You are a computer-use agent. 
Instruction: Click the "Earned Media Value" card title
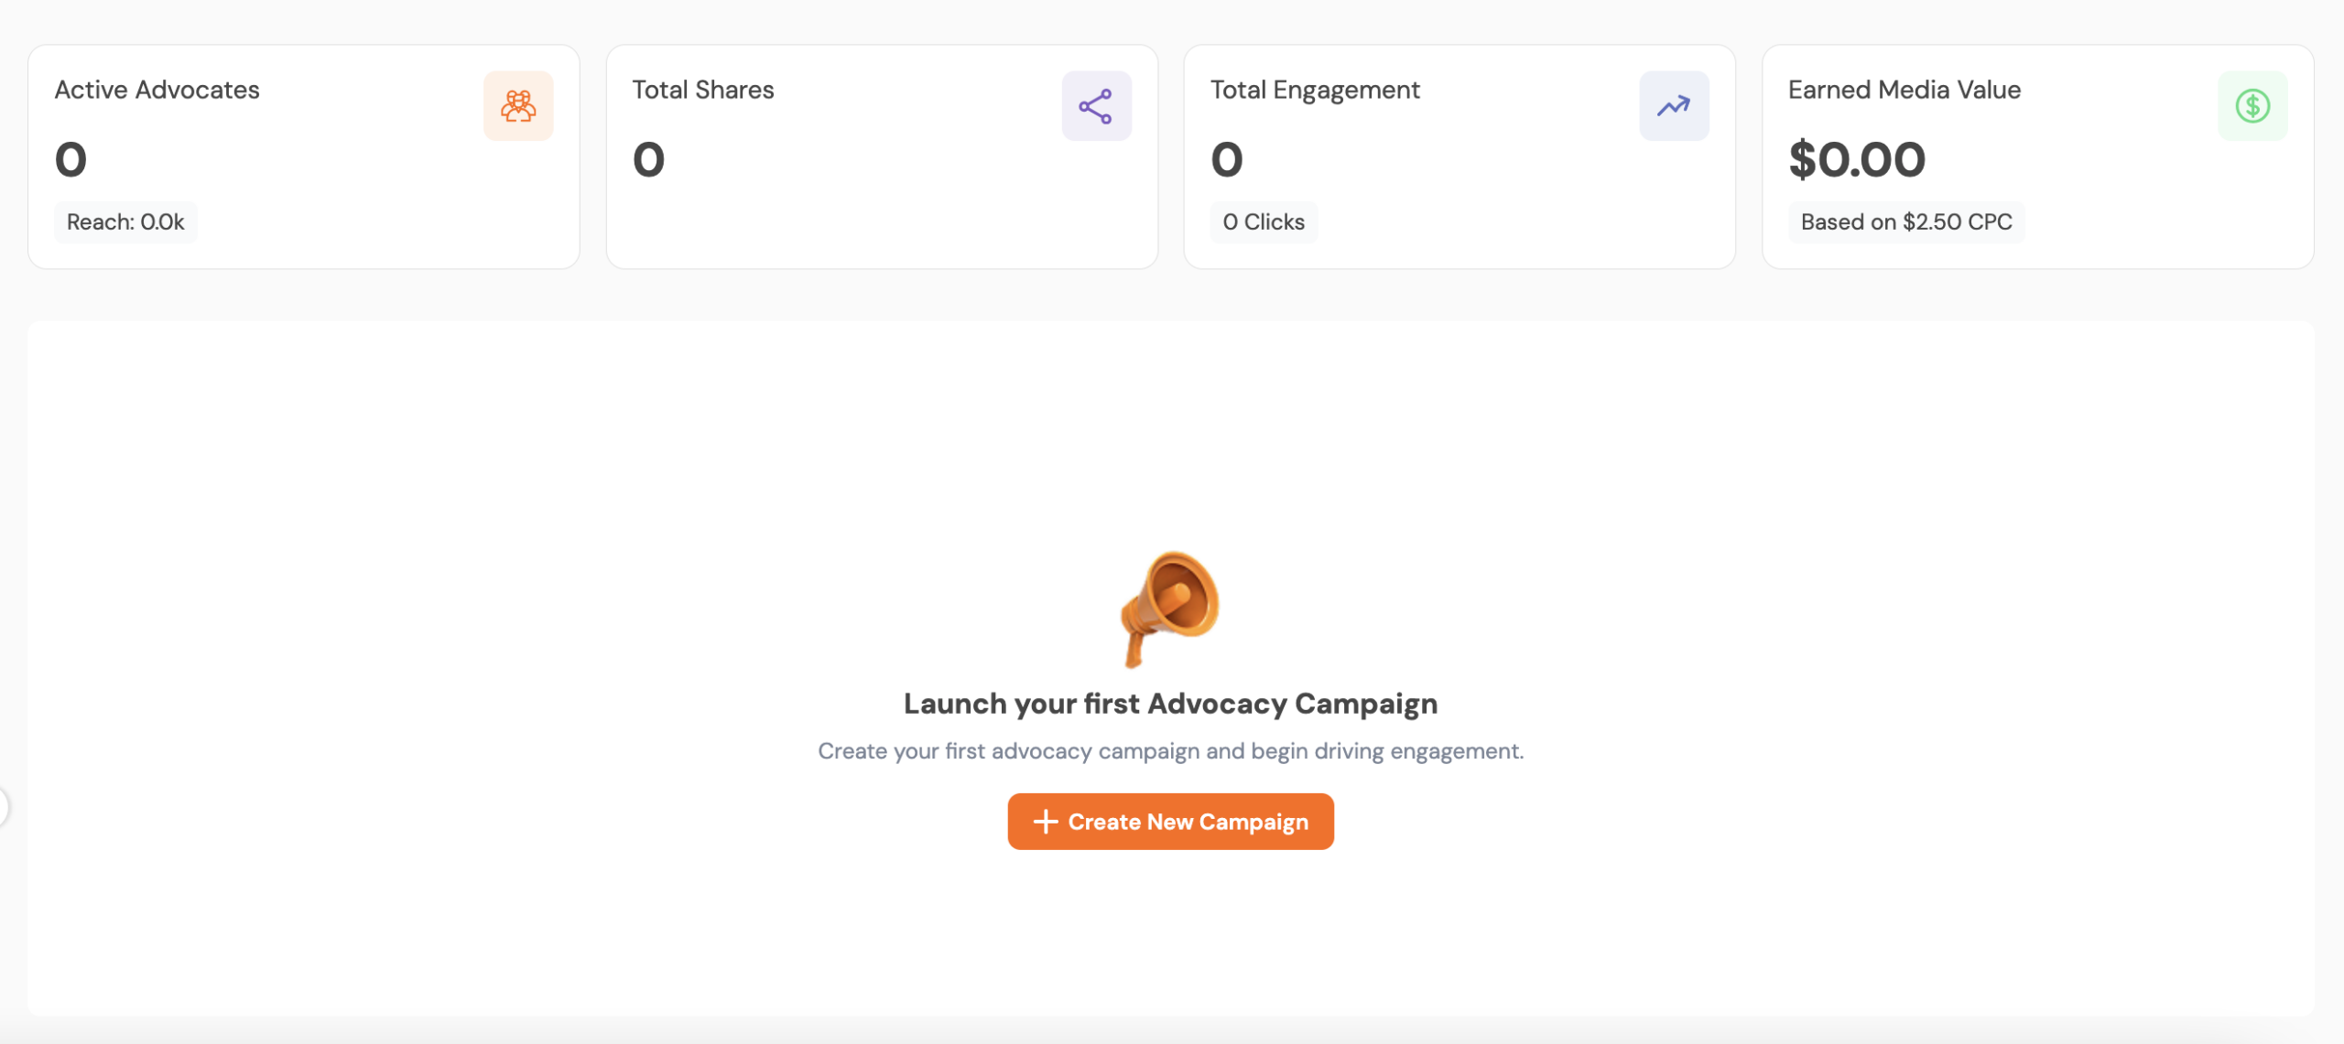point(1904,90)
